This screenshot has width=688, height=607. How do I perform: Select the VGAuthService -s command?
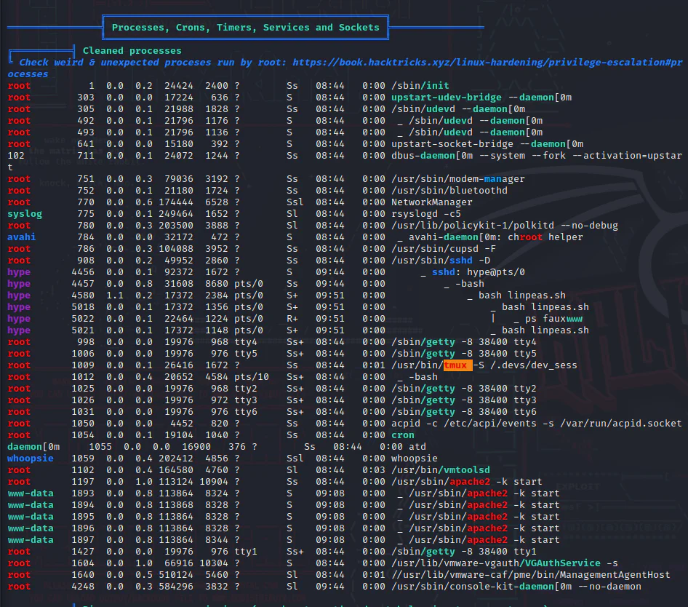point(505,563)
